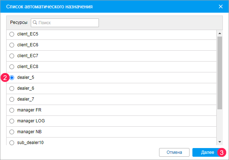Pick the manager FR resource

12,110
